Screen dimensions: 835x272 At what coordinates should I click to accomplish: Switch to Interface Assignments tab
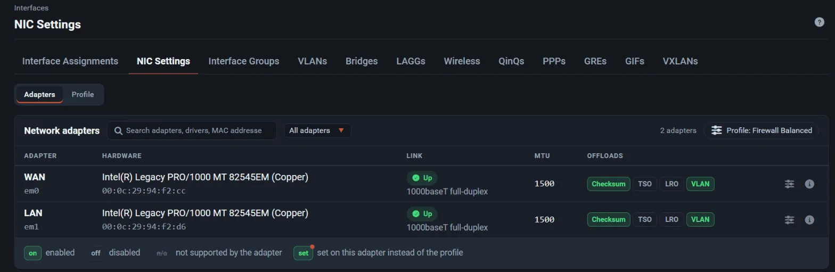pos(70,61)
